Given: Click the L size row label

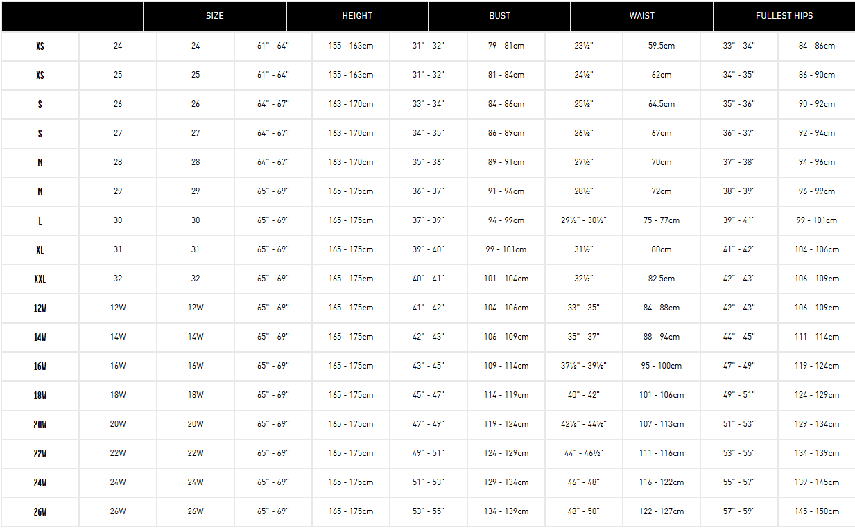Looking at the screenshot, I should 40,221.
